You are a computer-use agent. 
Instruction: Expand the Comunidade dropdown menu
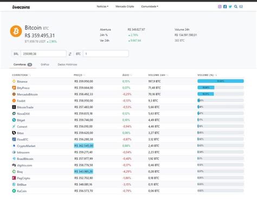pos(150,6)
